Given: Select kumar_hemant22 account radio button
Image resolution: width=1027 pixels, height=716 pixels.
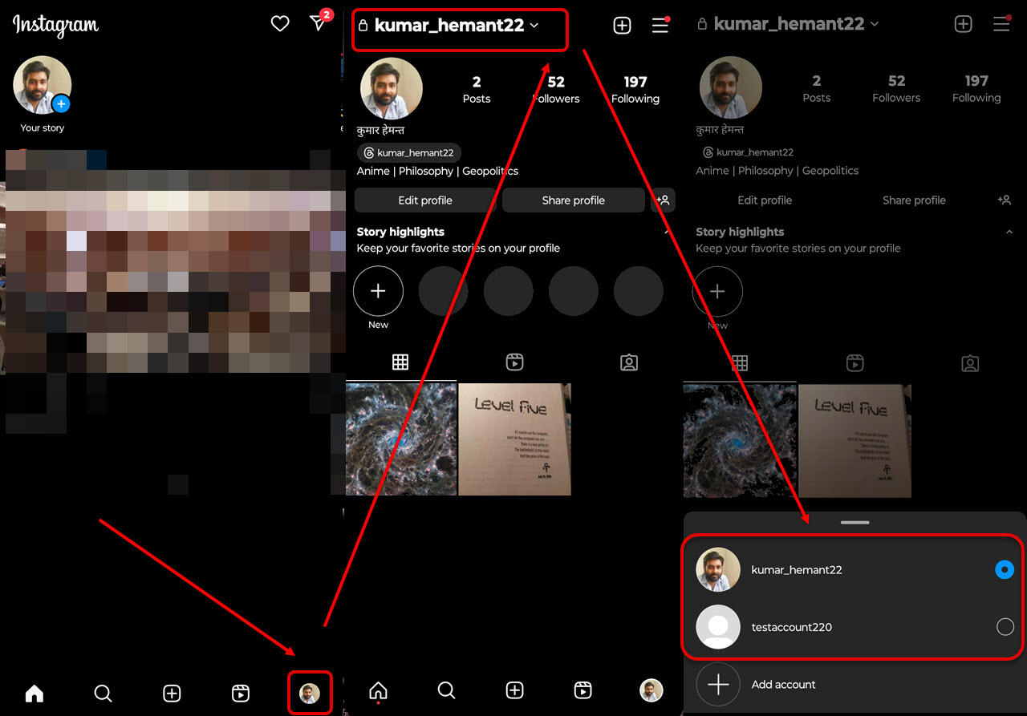Looking at the screenshot, I should pyautogui.click(x=1005, y=569).
